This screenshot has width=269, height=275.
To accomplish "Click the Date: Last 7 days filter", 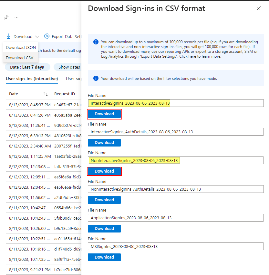I will click(x=28, y=67).
